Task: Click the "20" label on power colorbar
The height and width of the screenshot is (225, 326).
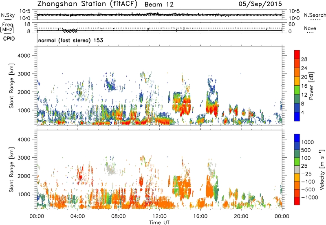Action: coord(304,77)
